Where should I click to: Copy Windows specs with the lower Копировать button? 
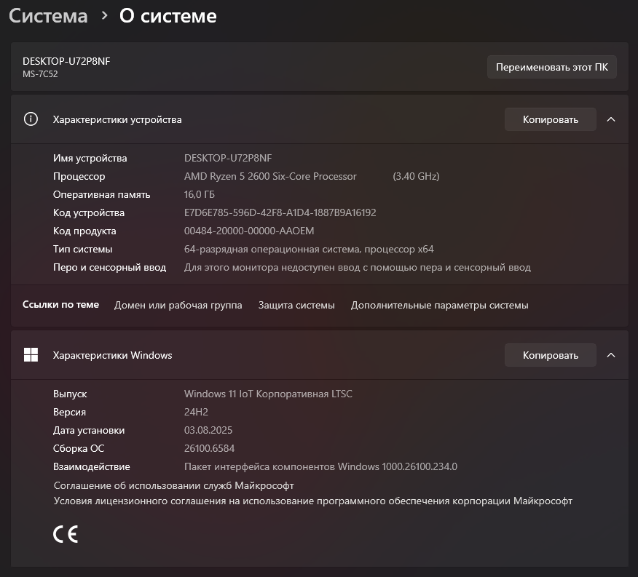coord(550,355)
